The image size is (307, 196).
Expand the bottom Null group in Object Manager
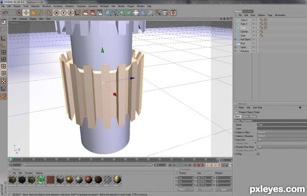235,51
